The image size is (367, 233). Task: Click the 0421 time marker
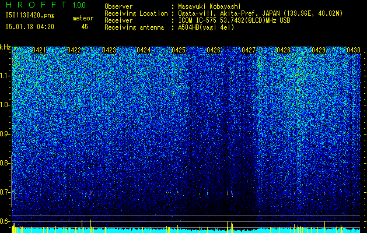[x=39, y=50]
